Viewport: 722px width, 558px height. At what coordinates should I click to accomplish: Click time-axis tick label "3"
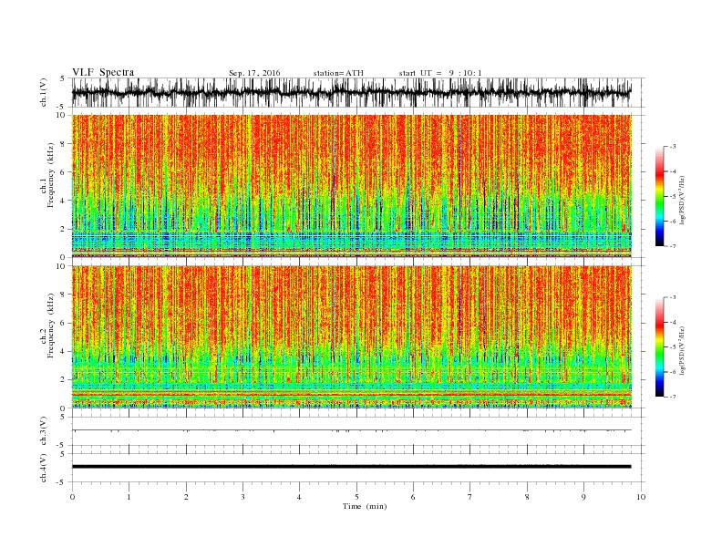[x=242, y=497]
